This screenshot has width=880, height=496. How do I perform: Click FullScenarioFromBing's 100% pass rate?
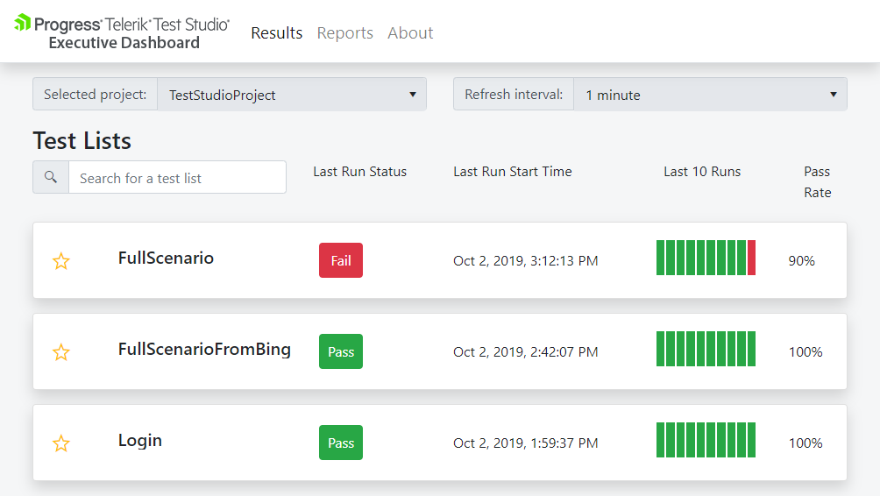(805, 351)
